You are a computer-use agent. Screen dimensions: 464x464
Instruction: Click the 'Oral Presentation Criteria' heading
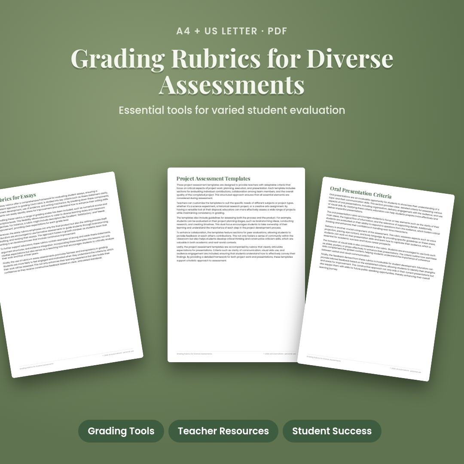[x=361, y=192]
